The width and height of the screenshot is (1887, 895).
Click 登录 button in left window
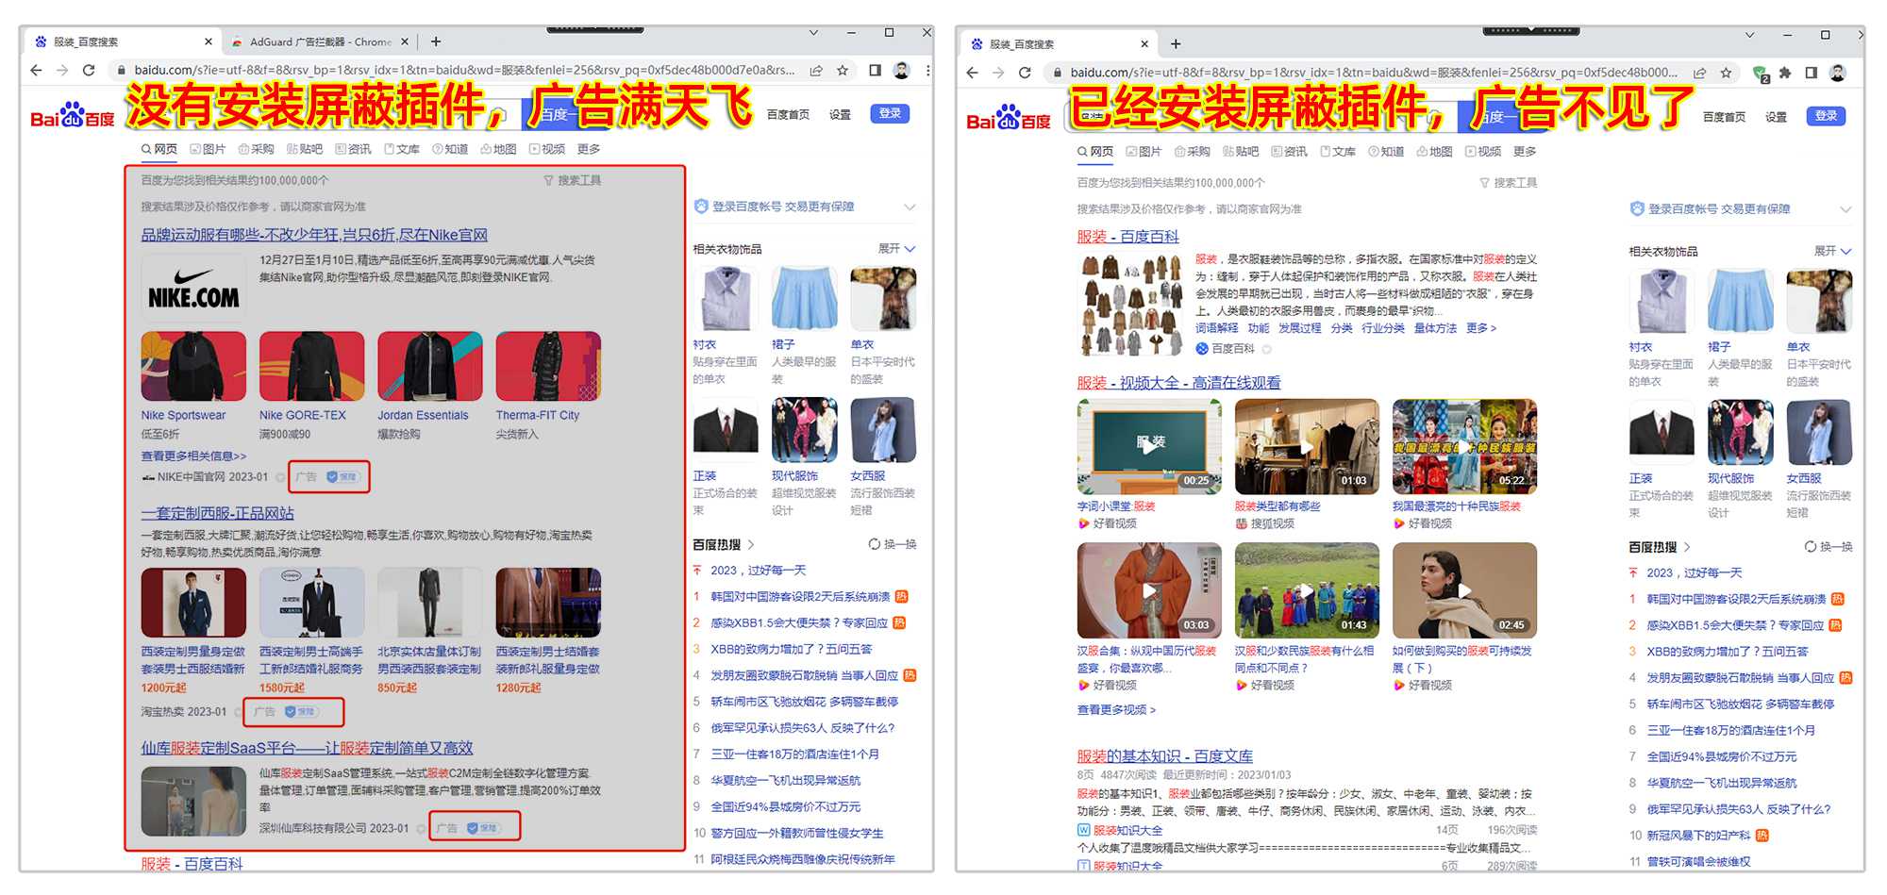click(890, 113)
